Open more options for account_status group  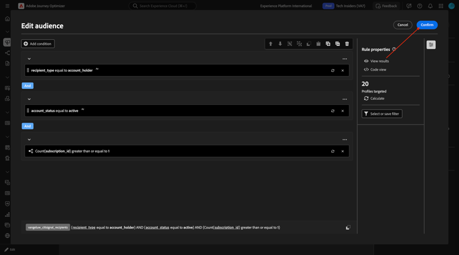click(x=345, y=99)
